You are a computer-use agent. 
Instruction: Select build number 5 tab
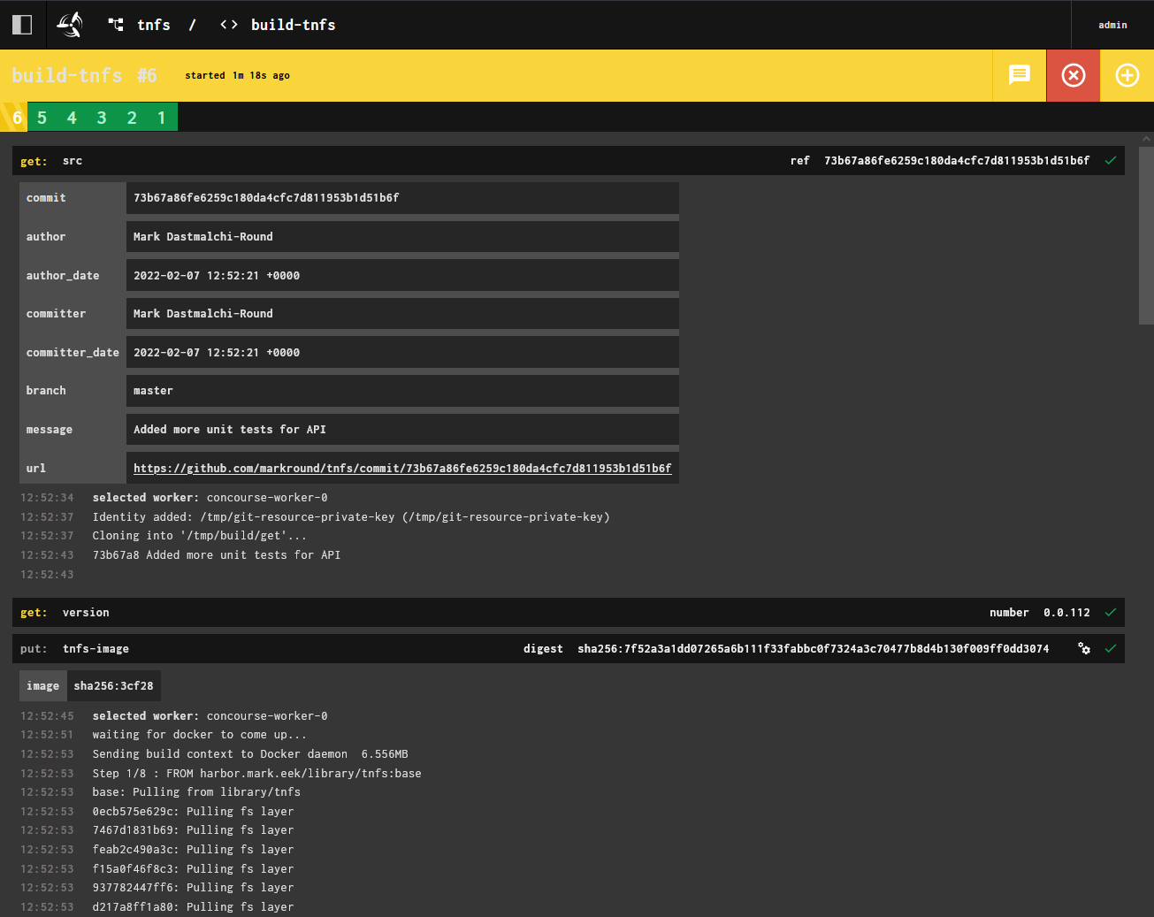coord(42,118)
